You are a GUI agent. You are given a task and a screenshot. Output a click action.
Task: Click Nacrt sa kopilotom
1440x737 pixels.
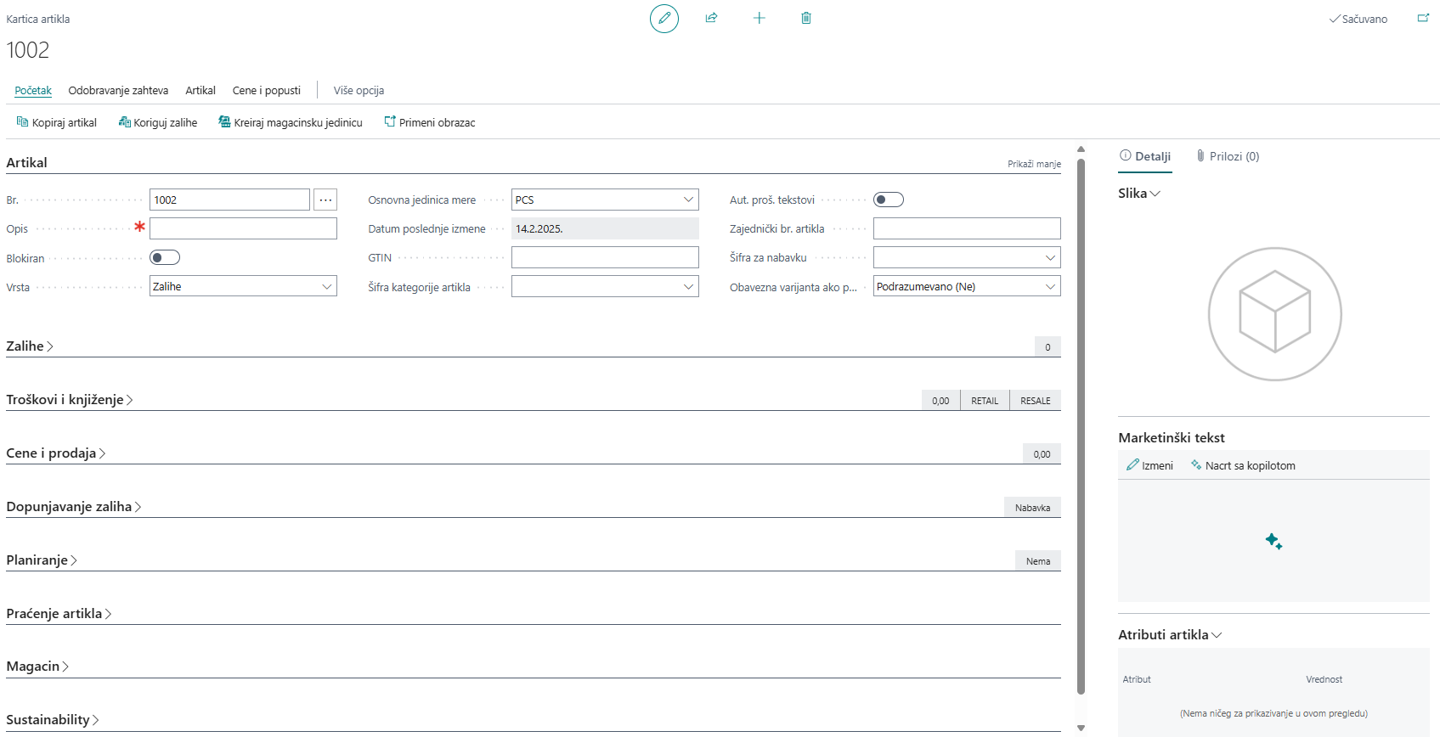pos(1243,465)
